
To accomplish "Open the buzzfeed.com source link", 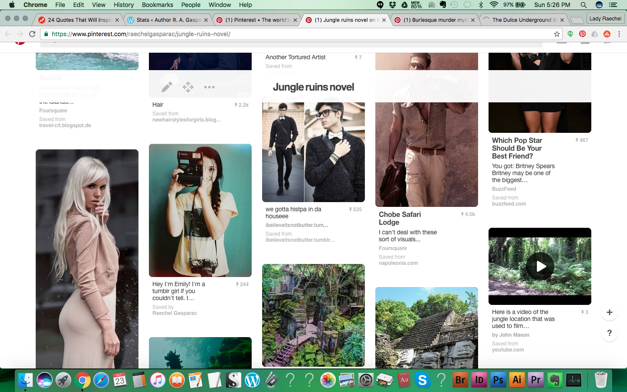I will (509, 204).
